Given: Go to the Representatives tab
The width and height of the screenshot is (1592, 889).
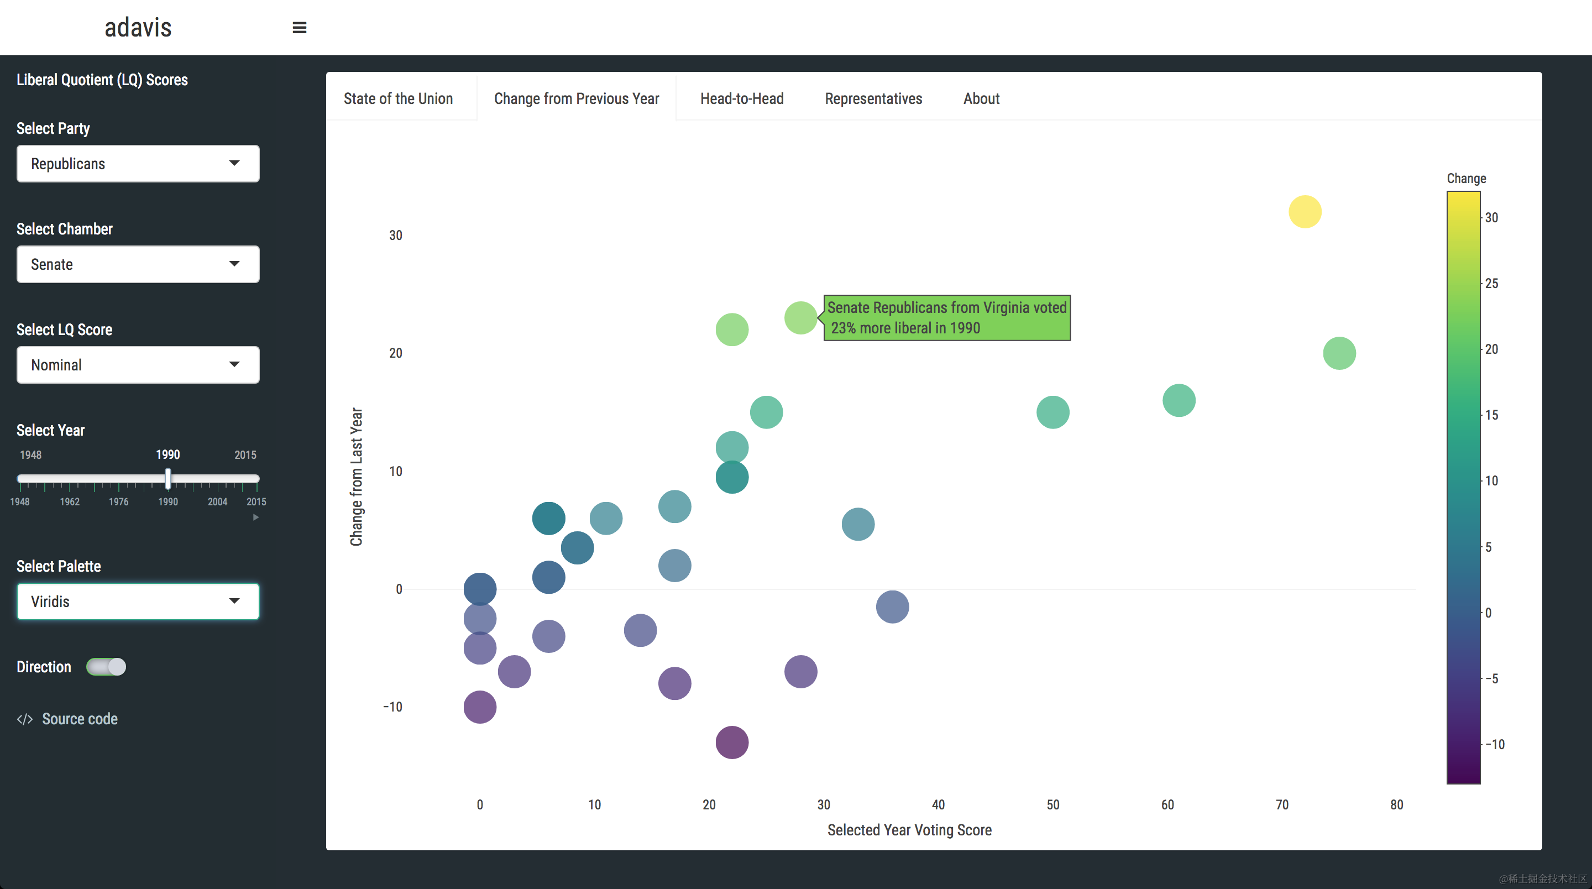Looking at the screenshot, I should point(873,98).
